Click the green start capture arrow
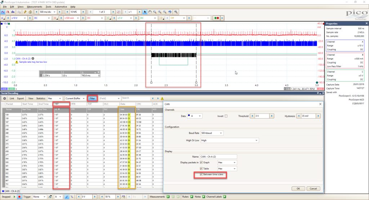This screenshot has height=200, width=369. [14, 197]
